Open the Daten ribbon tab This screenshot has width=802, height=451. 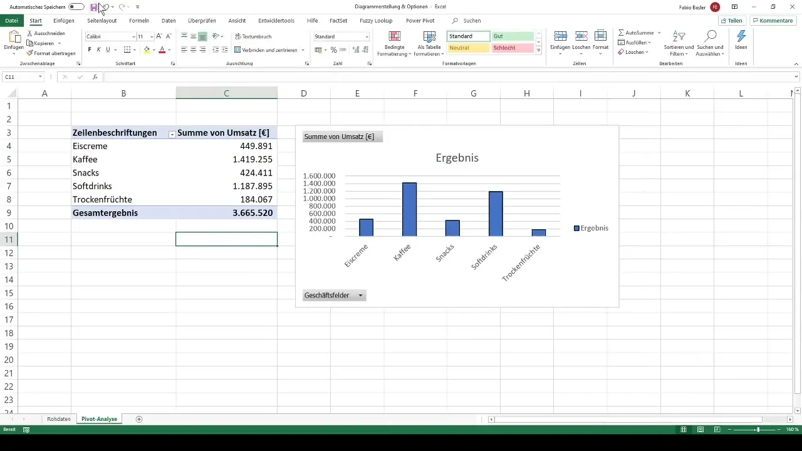coord(169,21)
